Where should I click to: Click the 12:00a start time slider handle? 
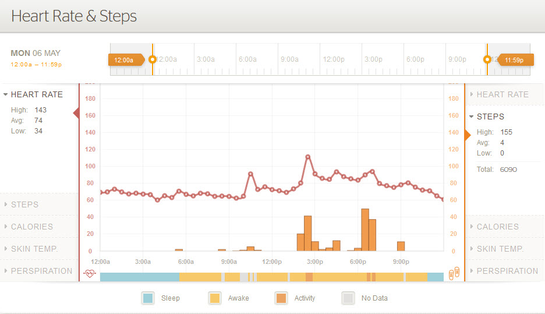coord(153,59)
